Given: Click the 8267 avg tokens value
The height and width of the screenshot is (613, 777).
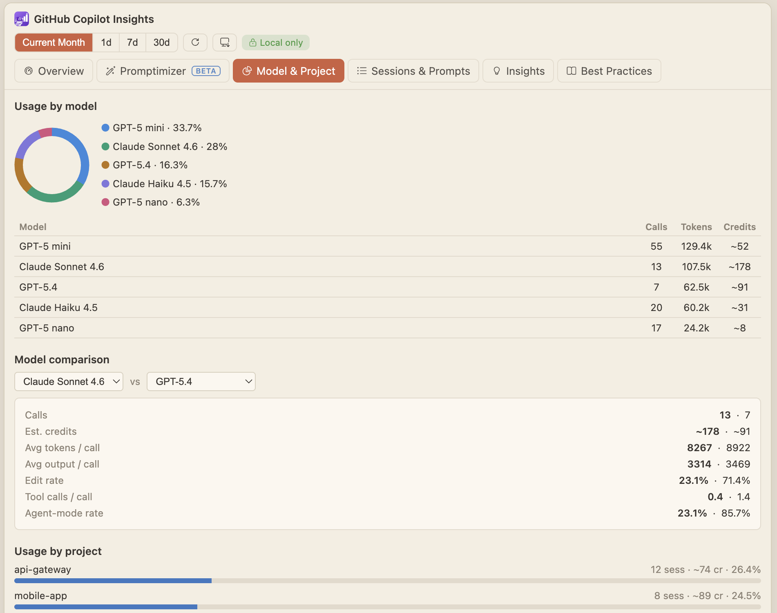Looking at the screenshot, I should [699, 447].
